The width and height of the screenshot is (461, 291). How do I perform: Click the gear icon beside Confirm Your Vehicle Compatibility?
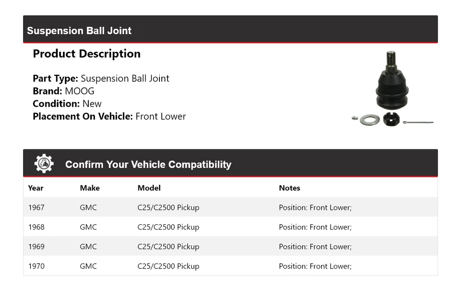coord(44,164)
